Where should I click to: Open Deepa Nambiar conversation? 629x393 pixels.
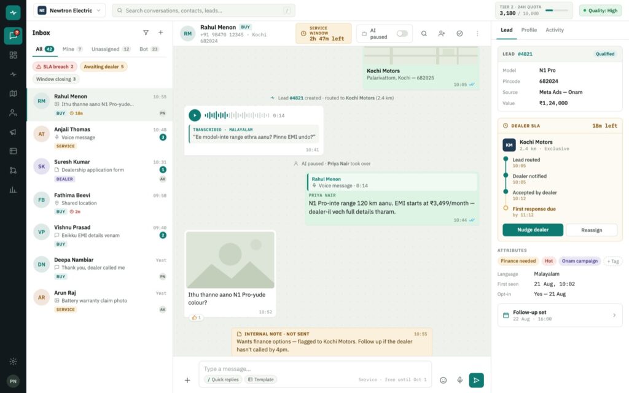pos(100,268)
